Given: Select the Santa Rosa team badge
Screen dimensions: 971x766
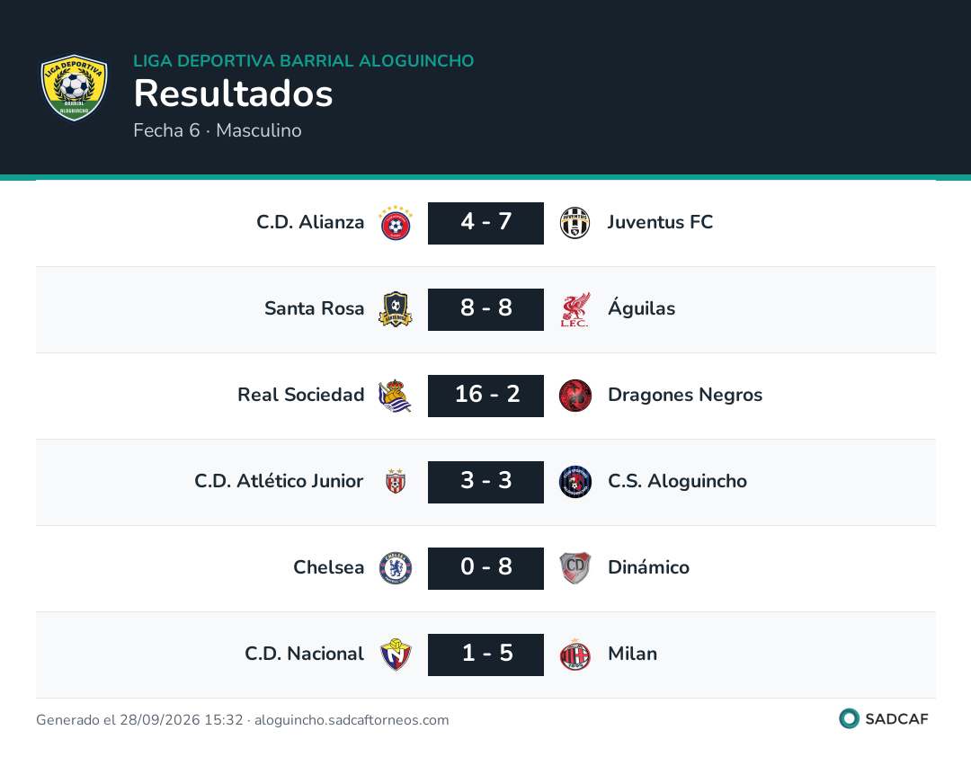Looking at the screenshot, I should point(396,309).
